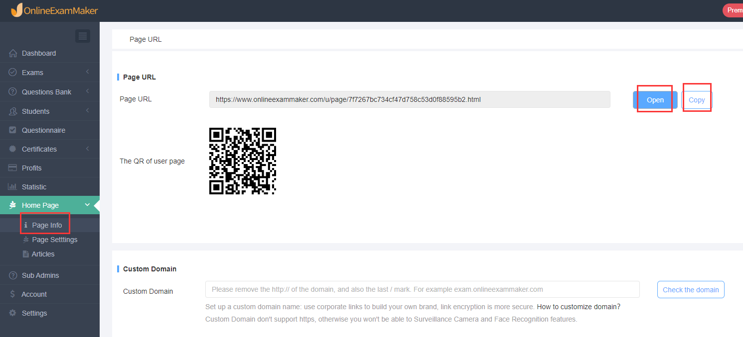This screenshot has height=337, width=743.
Task: Click the Statistic bar chart icon
Action: click(13, 187)
